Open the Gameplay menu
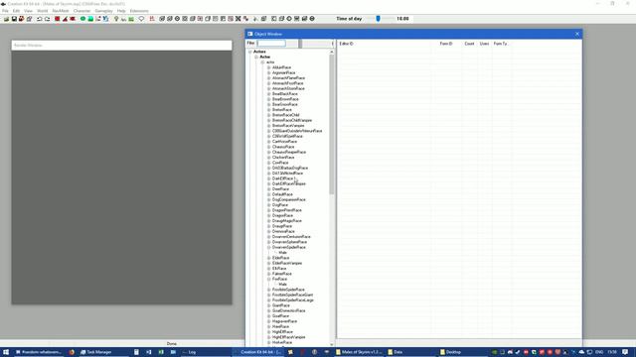 click(x=103, y=11)
